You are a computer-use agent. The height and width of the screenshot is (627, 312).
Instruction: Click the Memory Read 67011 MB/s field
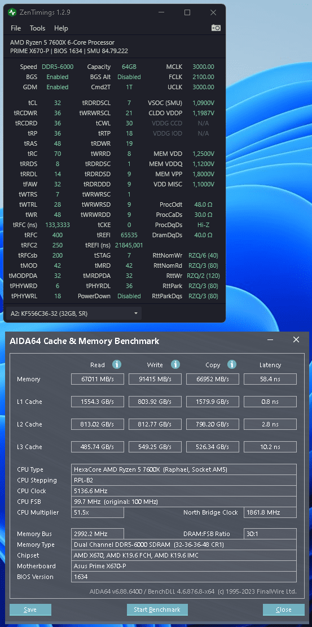[98, 379]
